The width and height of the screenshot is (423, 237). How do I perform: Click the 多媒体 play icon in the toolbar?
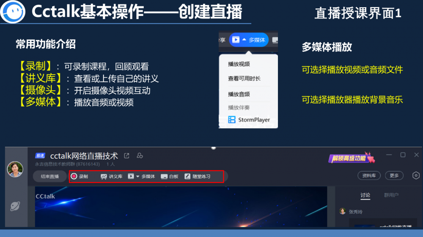coord(131,176)
